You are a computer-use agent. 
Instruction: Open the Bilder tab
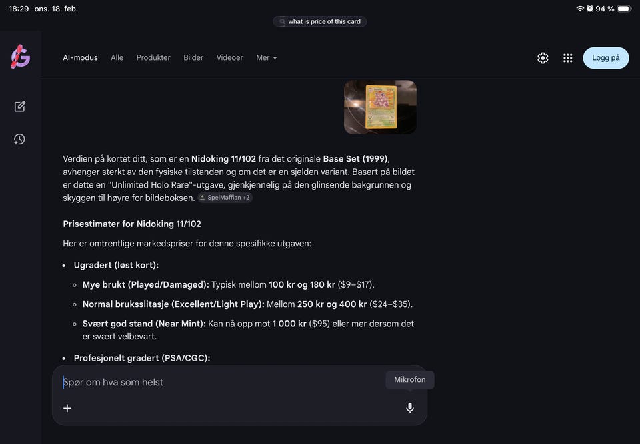tap(193, 58)
